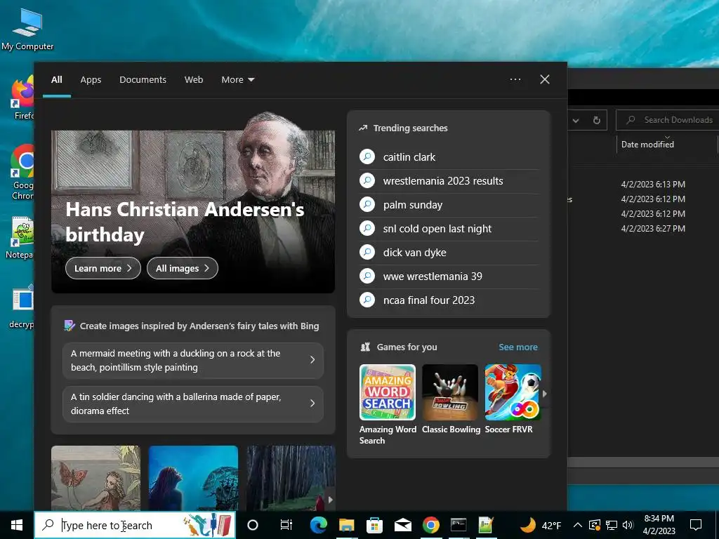This screenshot has width=719, height=539.
Task: Click the Type here to search box
Action: click(135, 525)
